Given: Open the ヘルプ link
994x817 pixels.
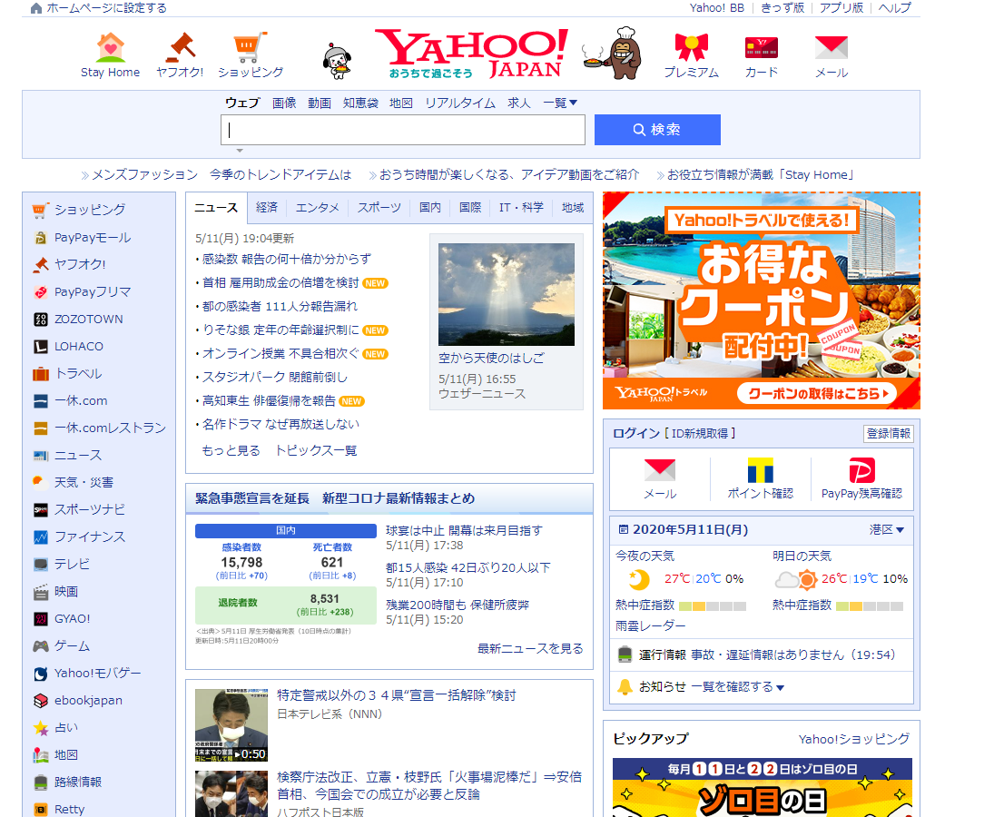Looking at the screenshot, I should pos(894,7).
